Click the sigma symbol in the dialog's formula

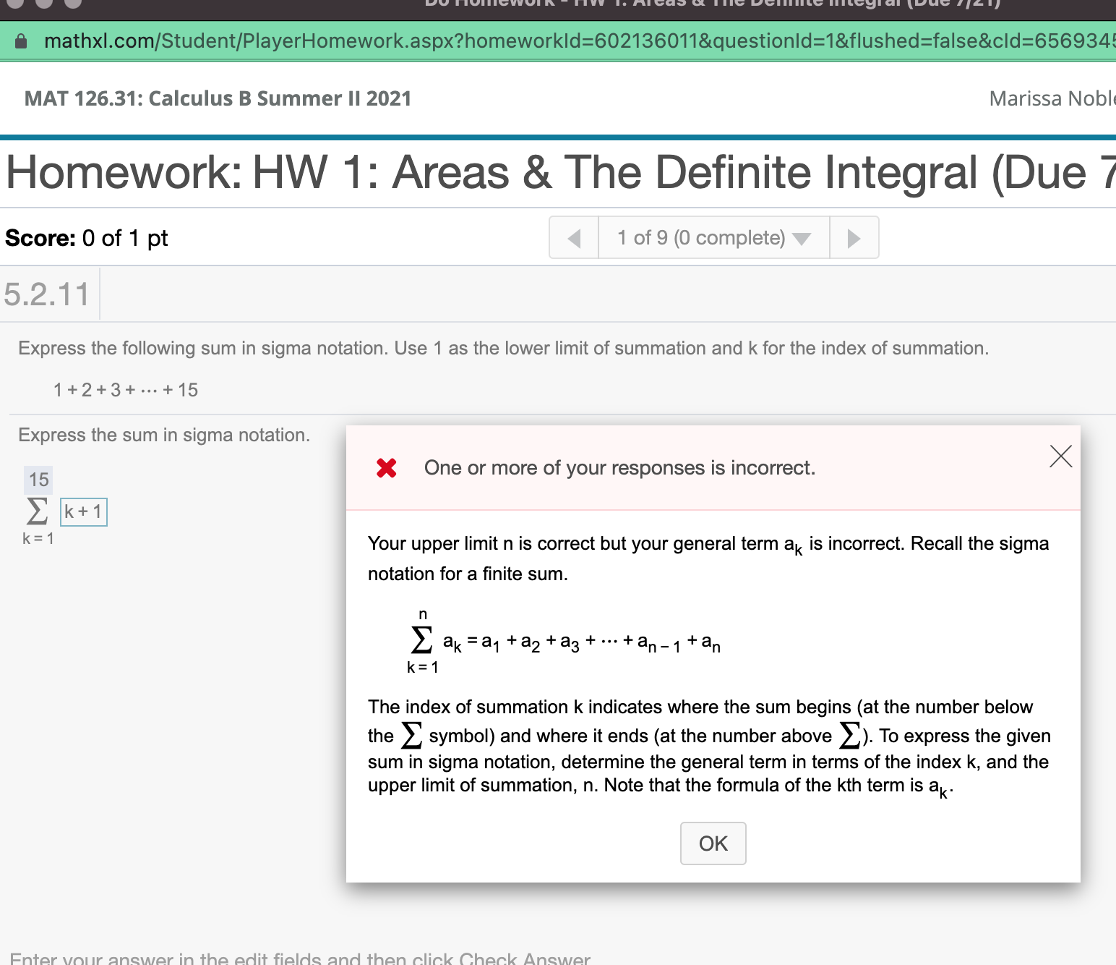421,639
